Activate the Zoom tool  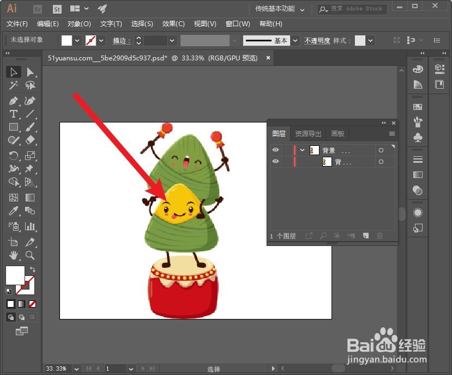click(30, 255)
